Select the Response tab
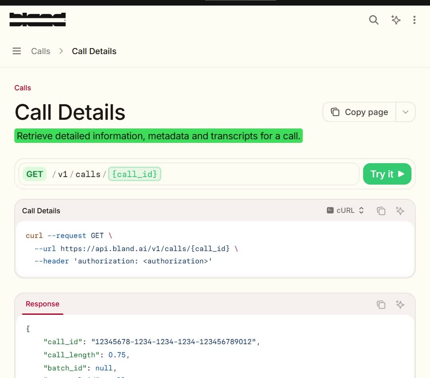This screenshot has width=430, height=378. click(43, 304)
